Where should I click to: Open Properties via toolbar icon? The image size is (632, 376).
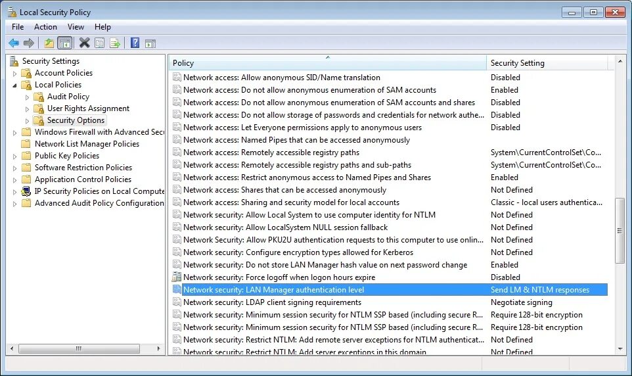100,43
